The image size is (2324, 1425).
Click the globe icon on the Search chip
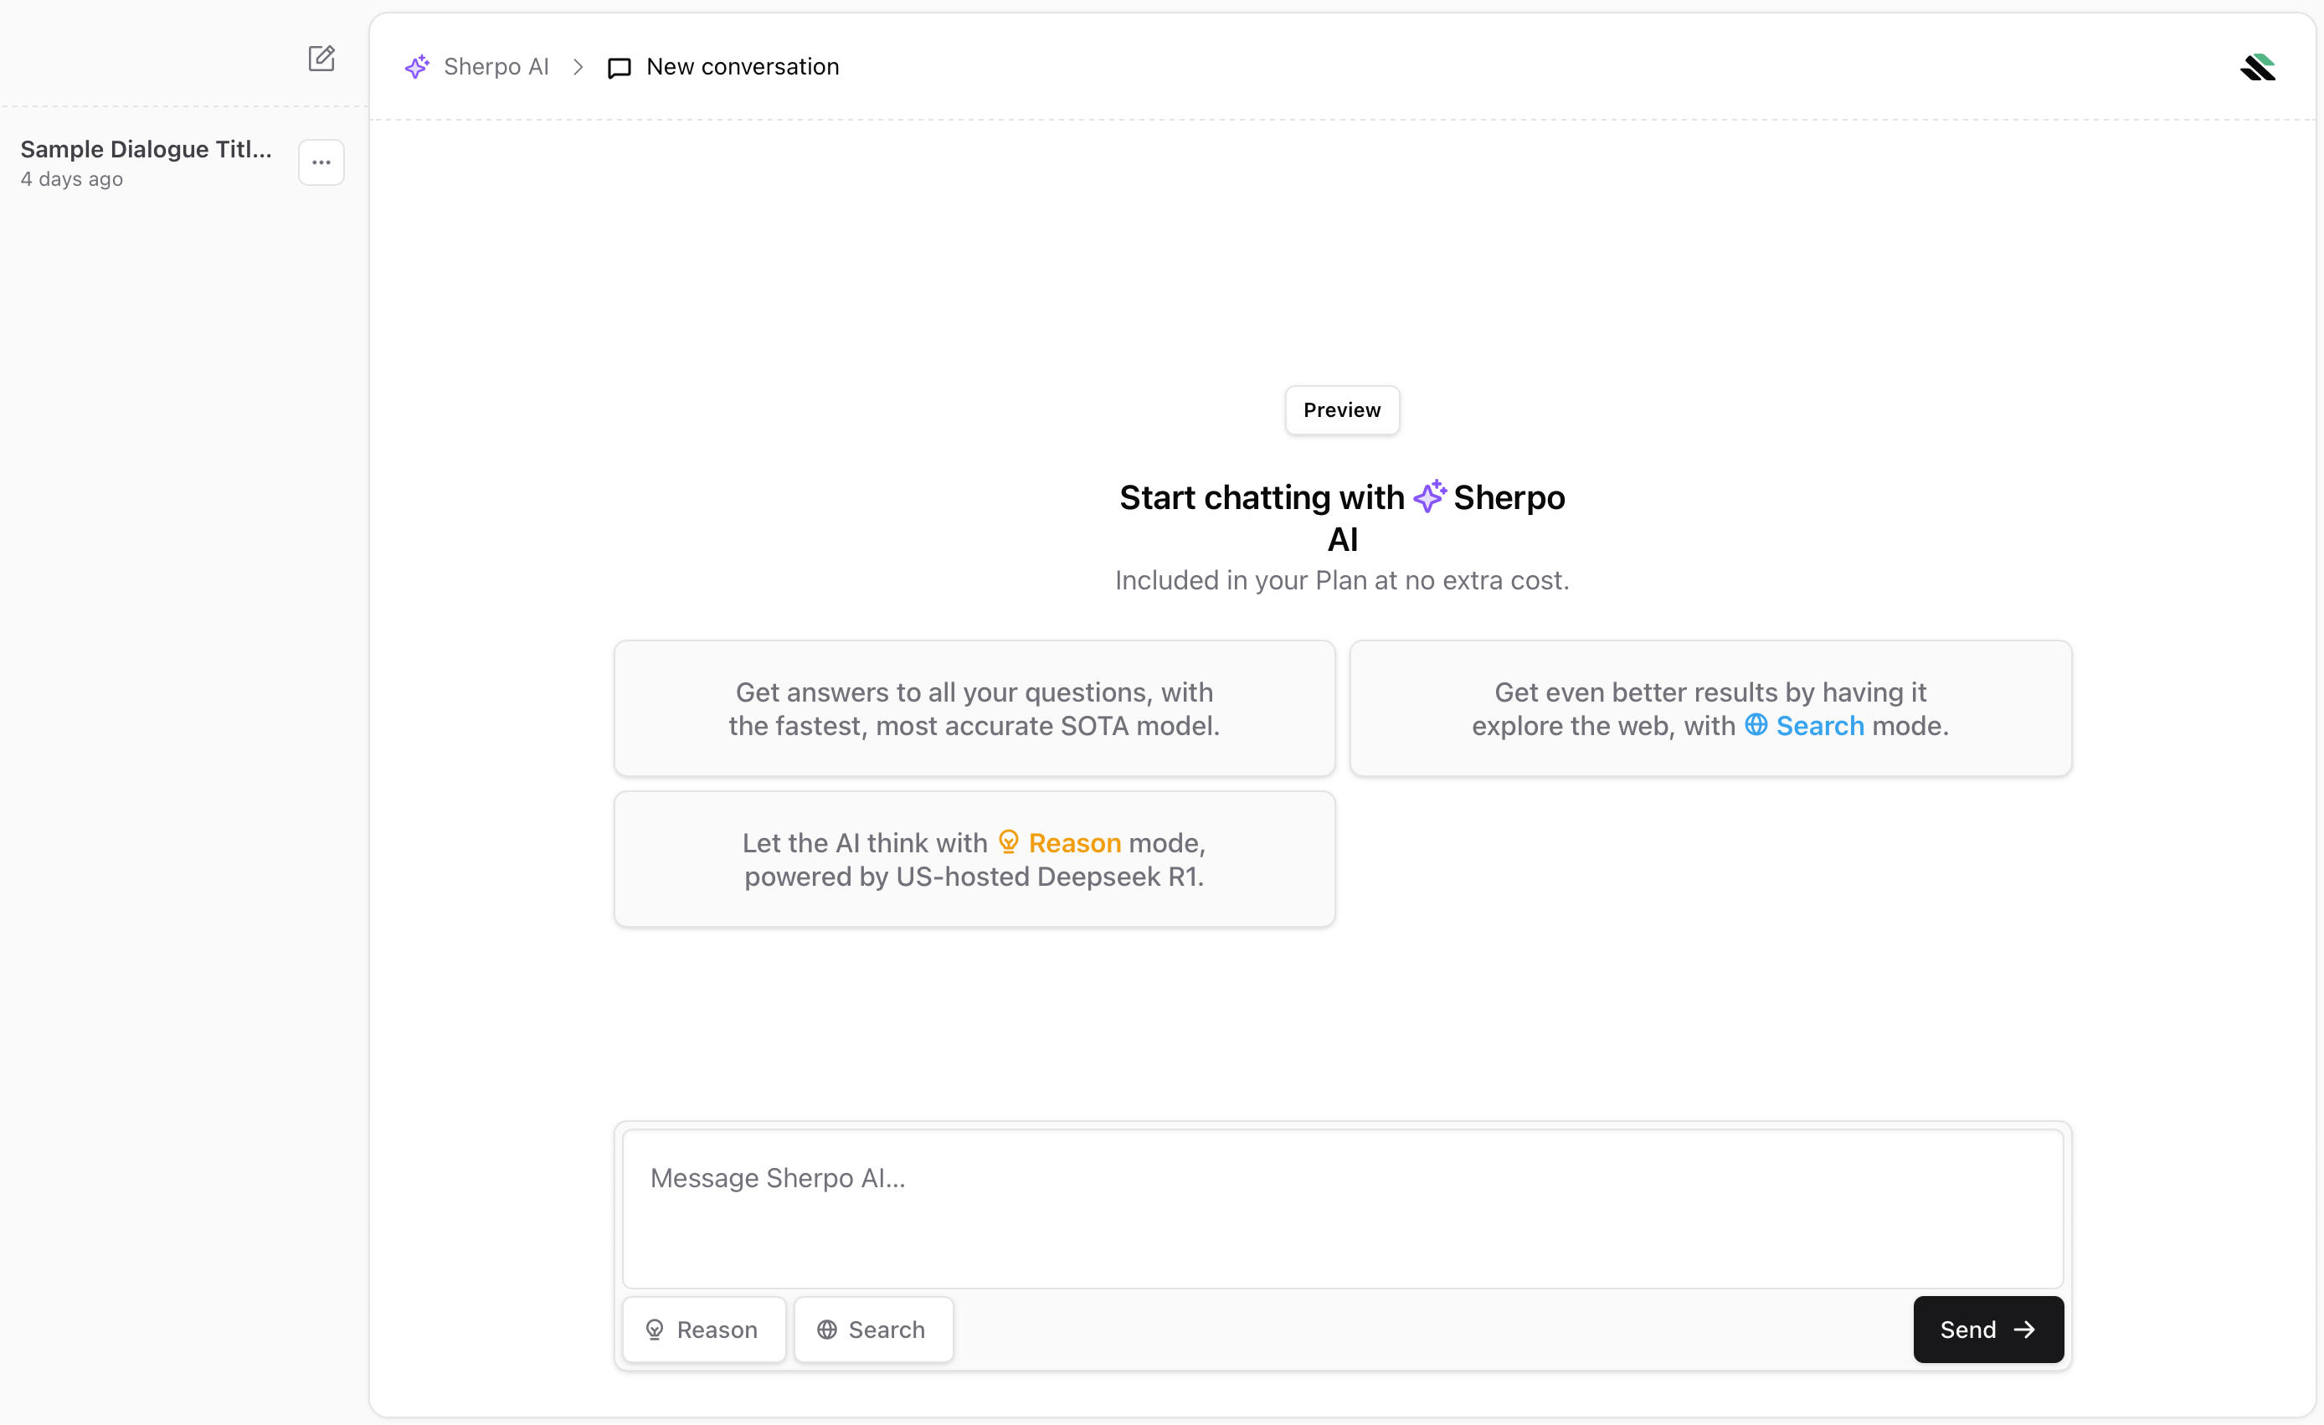pos(827,1329)
